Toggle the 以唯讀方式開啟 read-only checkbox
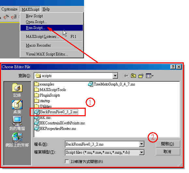This screenshot has height=173, width=189. coord(67,161)
